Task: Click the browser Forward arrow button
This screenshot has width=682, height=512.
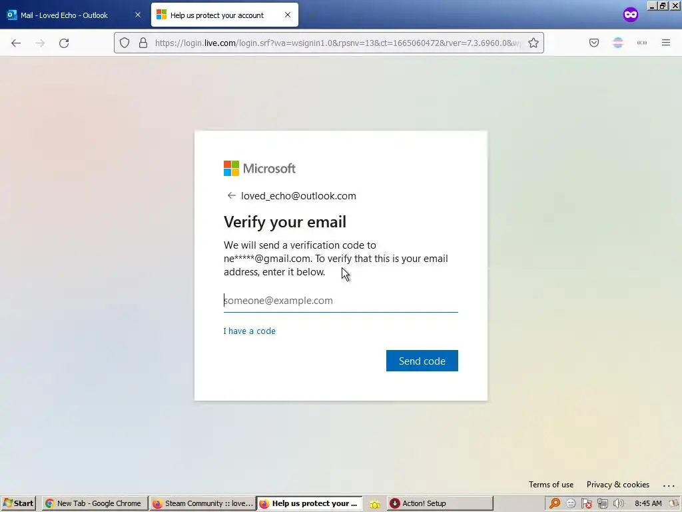Action: [40, 43]
